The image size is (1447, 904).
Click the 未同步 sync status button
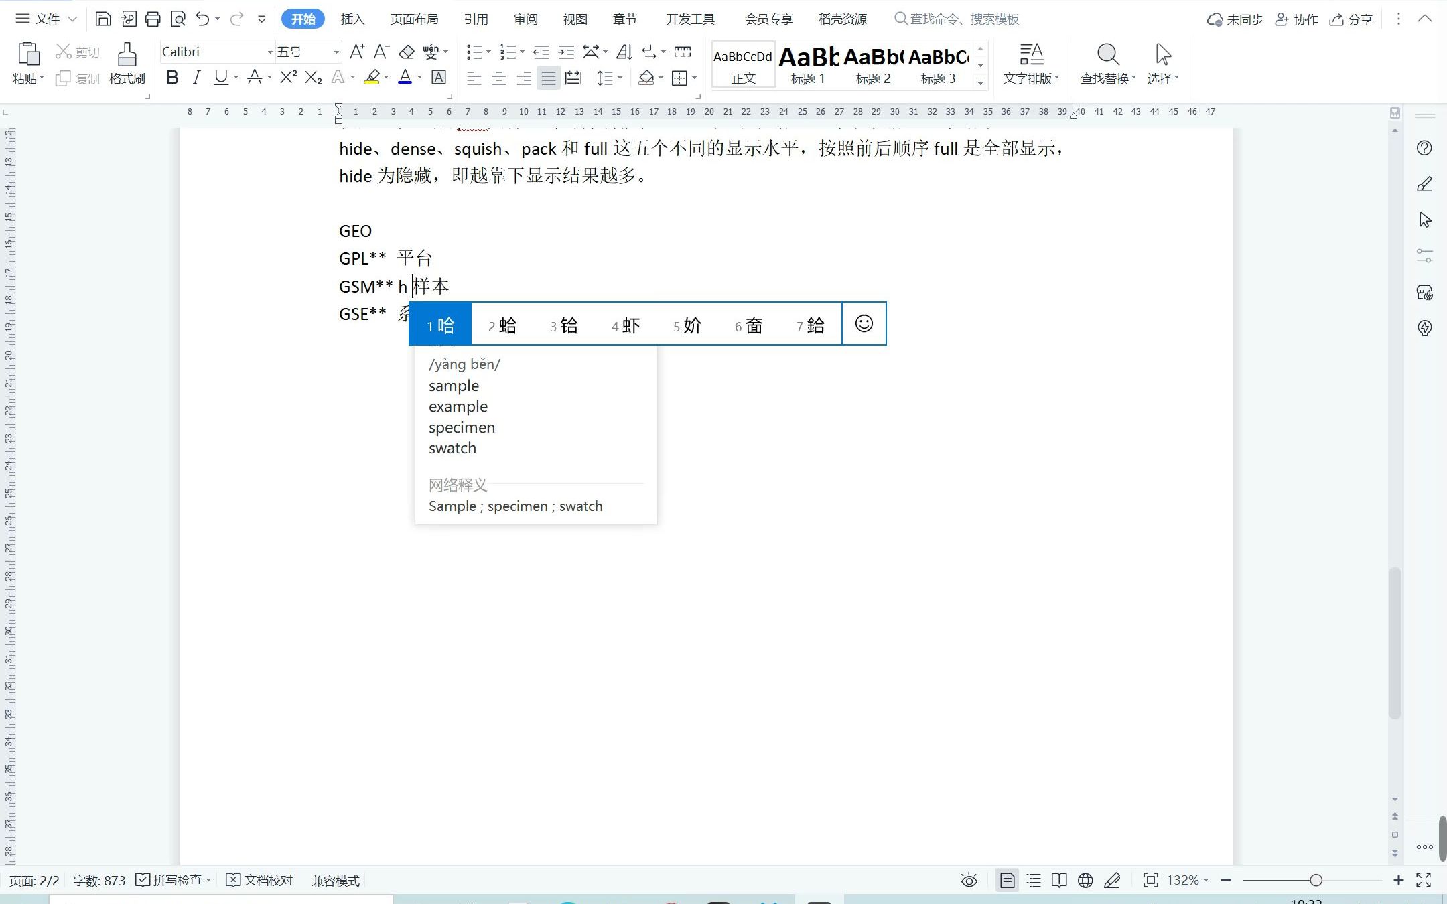coord(1235,19)
